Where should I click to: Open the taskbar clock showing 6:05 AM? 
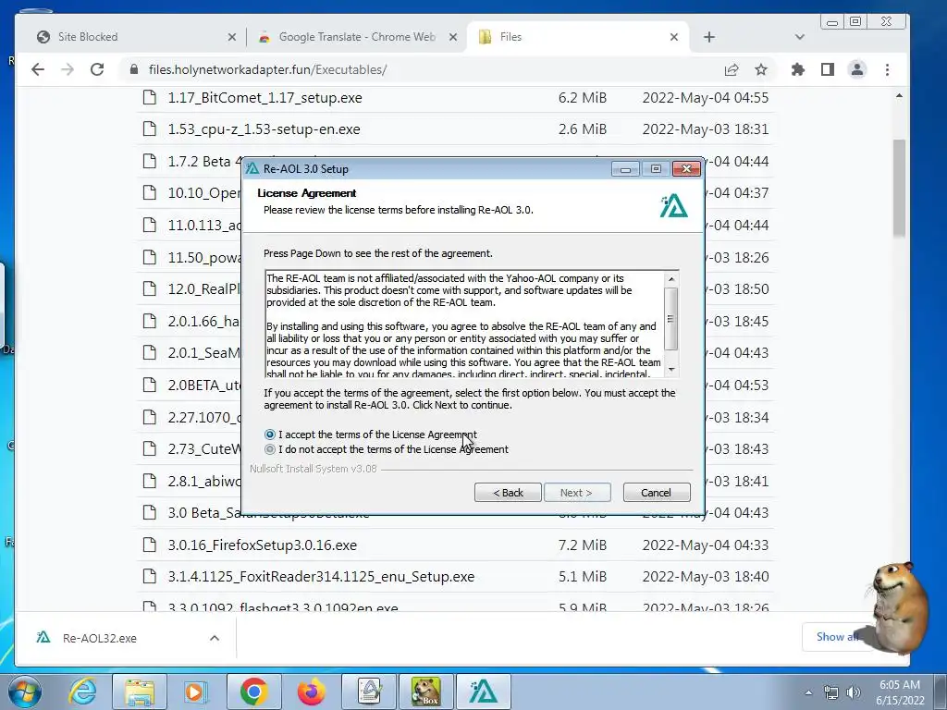pos(900,692)
